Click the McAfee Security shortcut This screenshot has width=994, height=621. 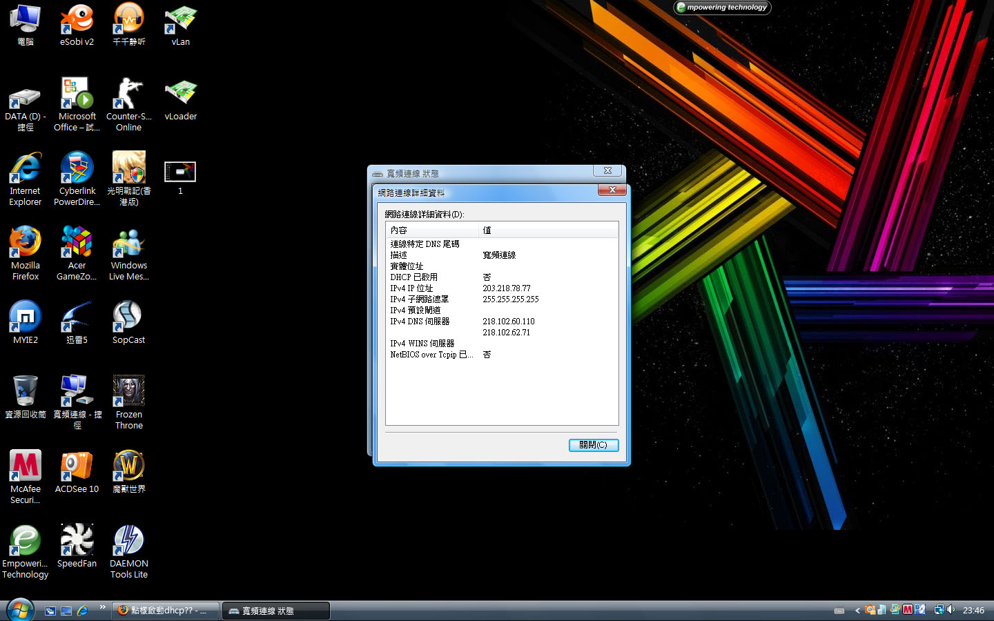tap(26, 466)
